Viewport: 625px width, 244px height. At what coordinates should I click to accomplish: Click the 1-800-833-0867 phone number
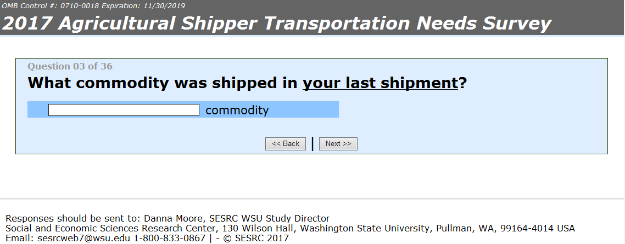(170, 239)
